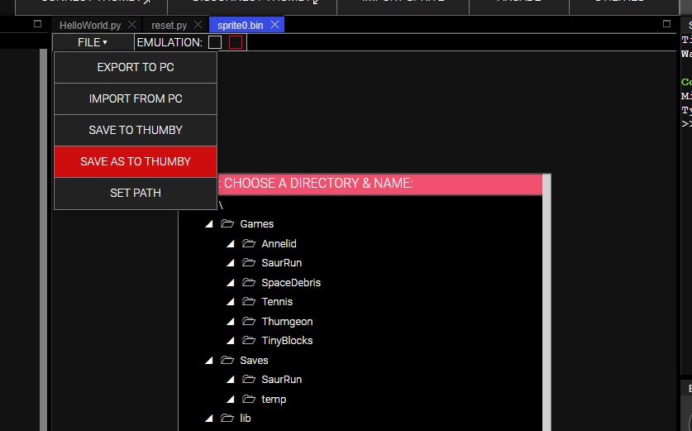The width and height of the screenshot is (692, 431).
Task: Click the lib folder icon
Action: (x=227, y=419)
